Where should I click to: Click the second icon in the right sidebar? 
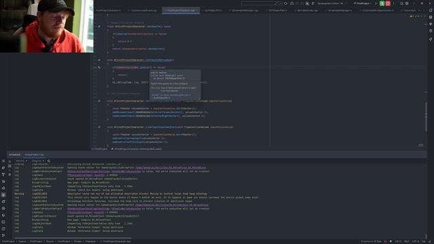tap(431, 17)
